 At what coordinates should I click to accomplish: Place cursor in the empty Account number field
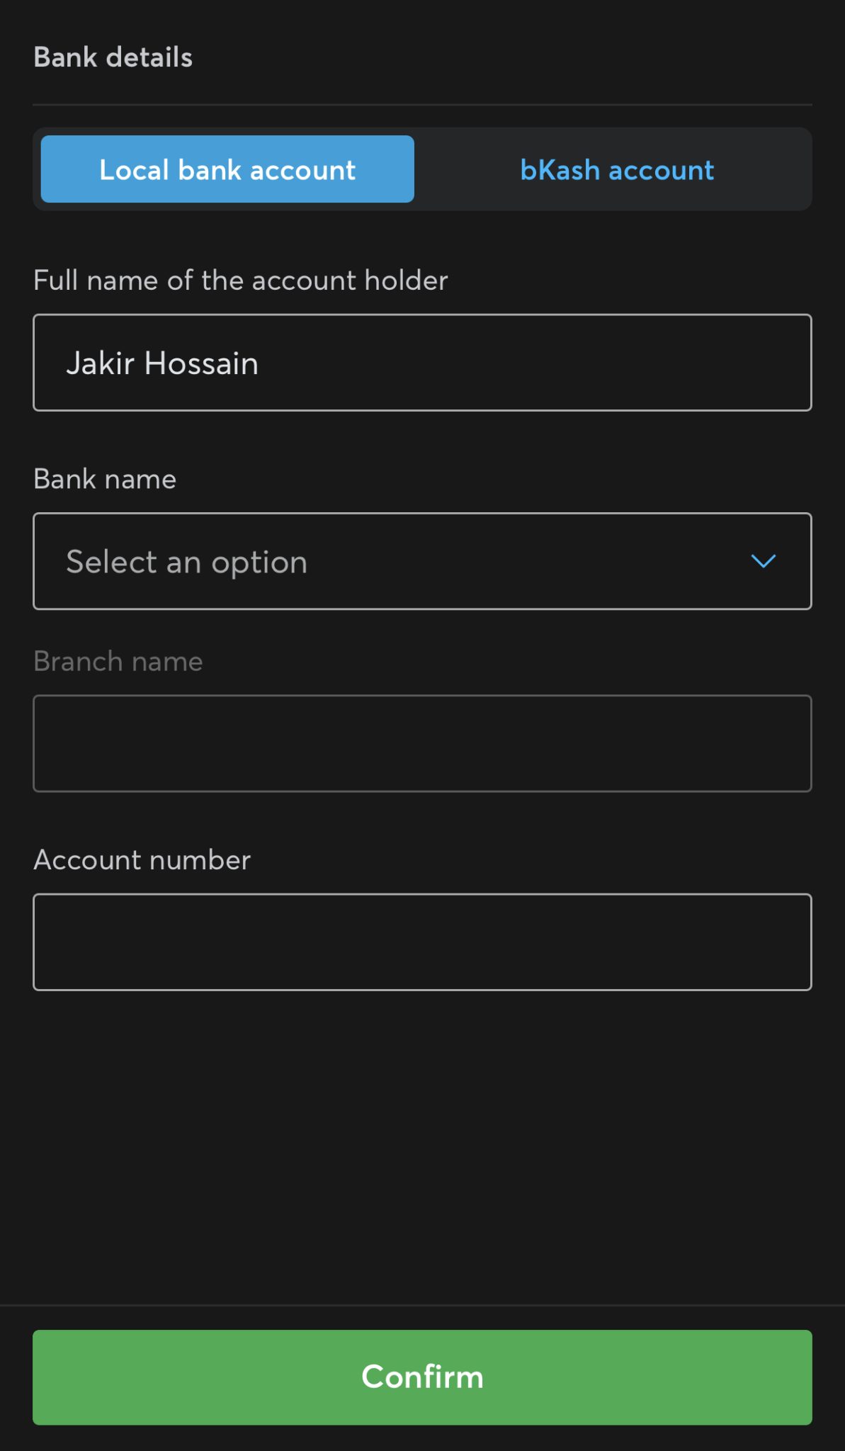pyautogui.click(x=422, y=942)
